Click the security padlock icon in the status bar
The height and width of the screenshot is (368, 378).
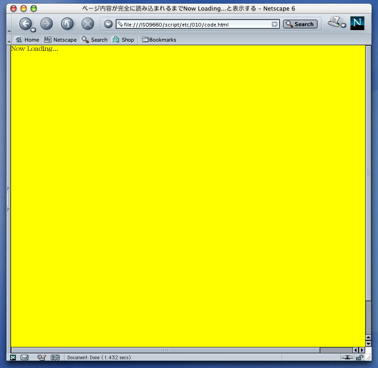coord(359,357)
